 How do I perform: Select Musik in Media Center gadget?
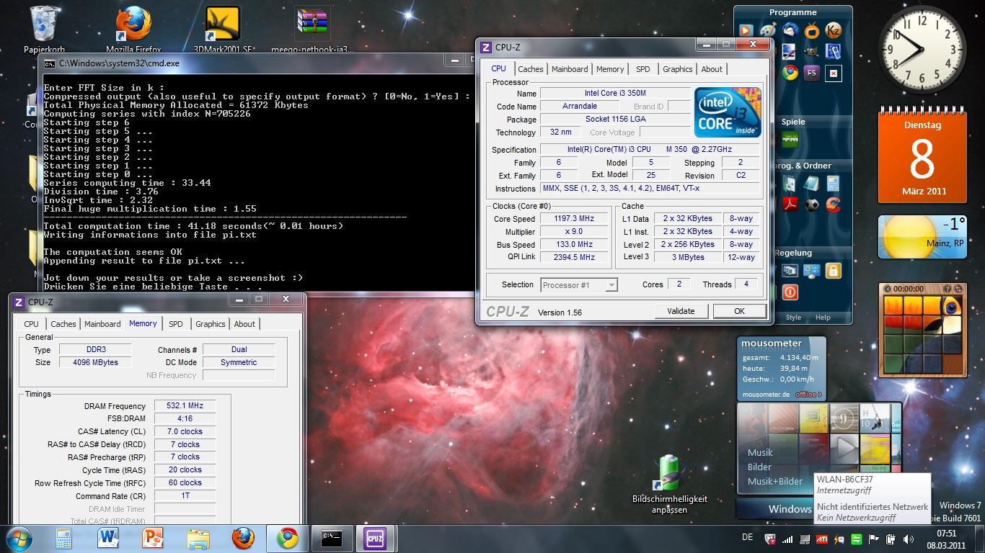(760, 452)
